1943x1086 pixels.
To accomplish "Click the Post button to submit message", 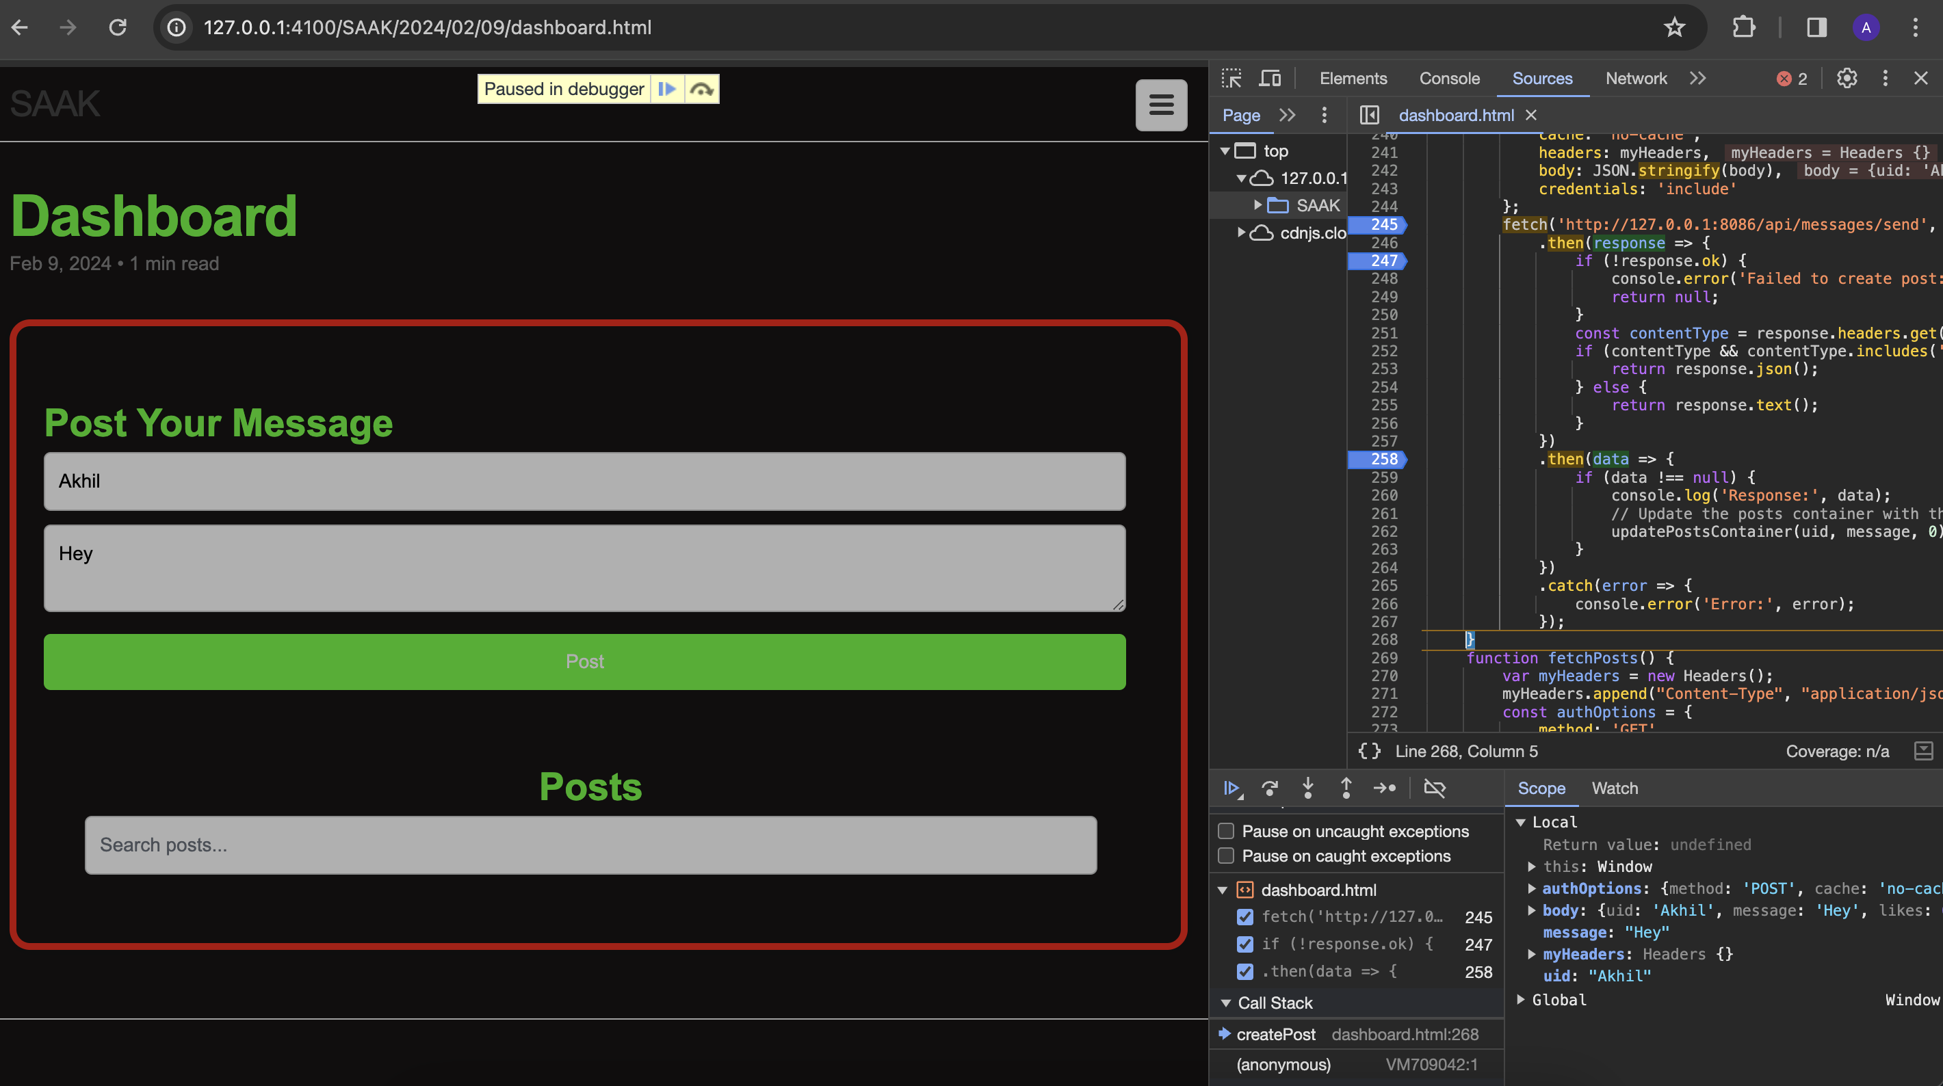I will tap(584, 661).
